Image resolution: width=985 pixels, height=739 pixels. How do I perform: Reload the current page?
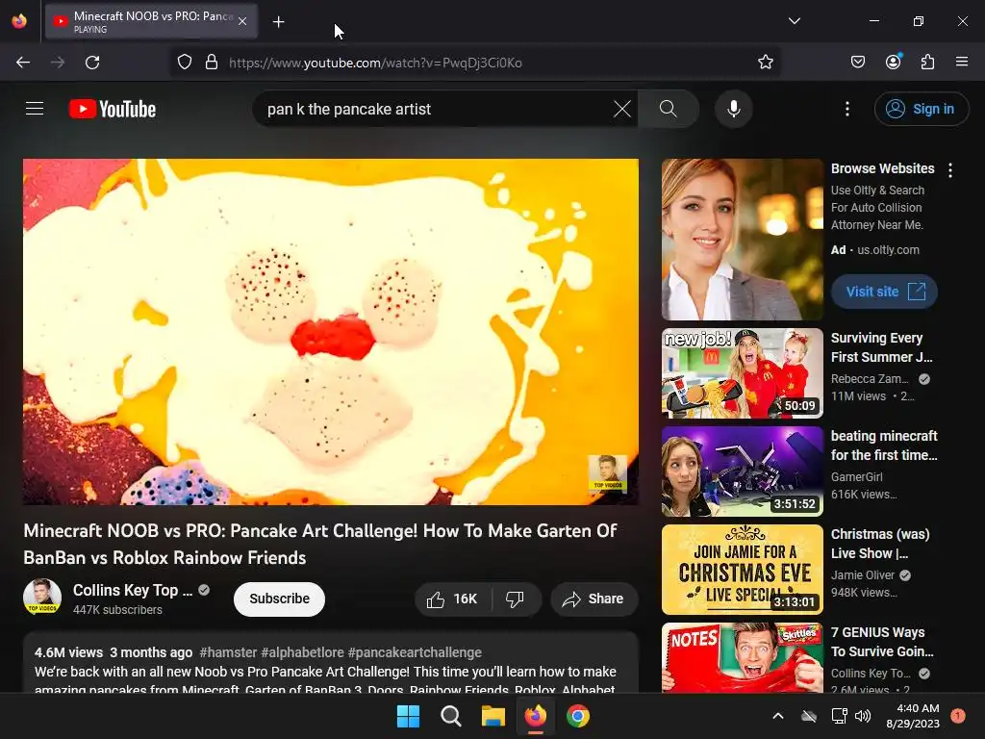(x=92, y=63)
